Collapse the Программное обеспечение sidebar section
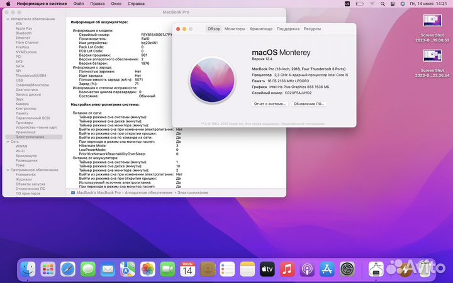This screenshot has width=453, height=283. [x=8, y=170]
